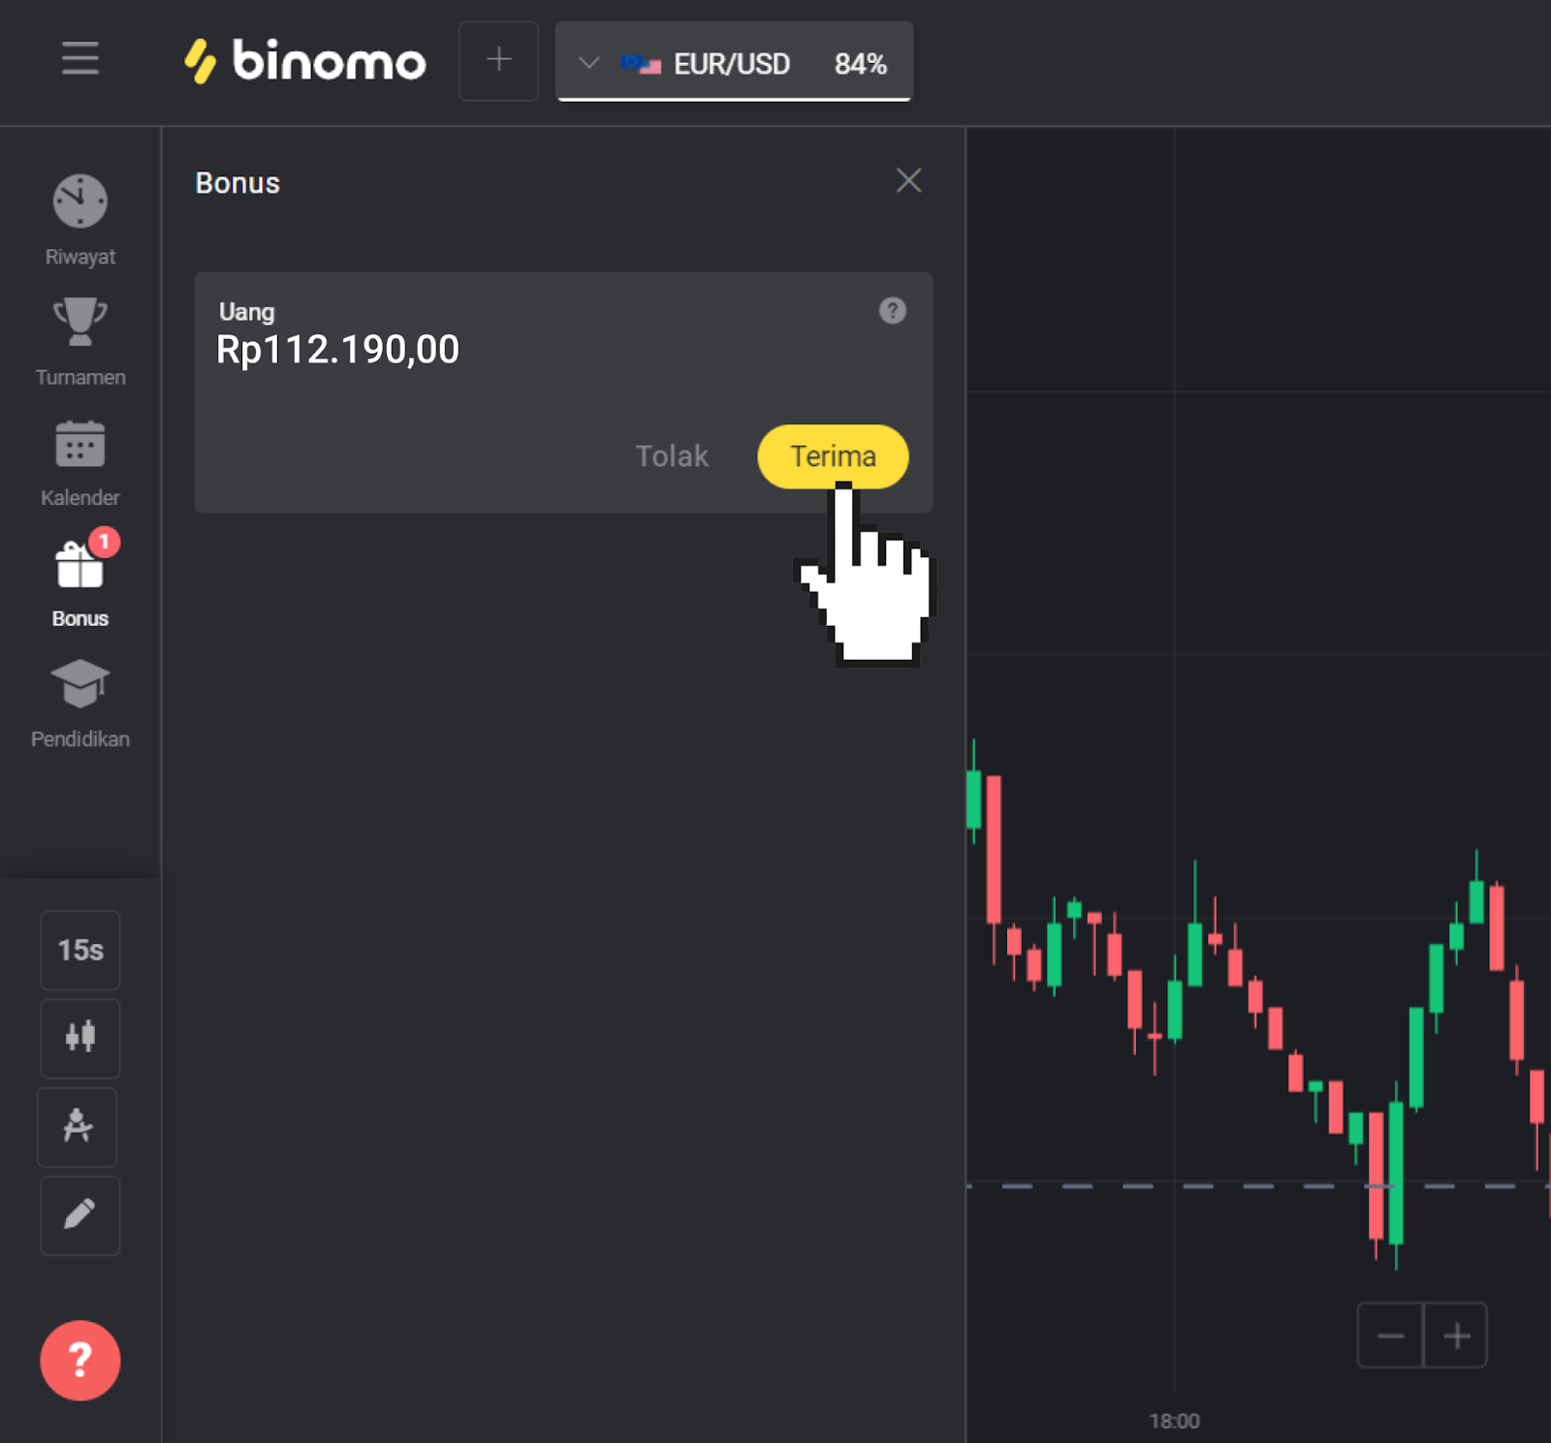Select the candlestick chart type icon
The height and width of the screenshot is (1443, 1551).
click(x=79, y=1038)
